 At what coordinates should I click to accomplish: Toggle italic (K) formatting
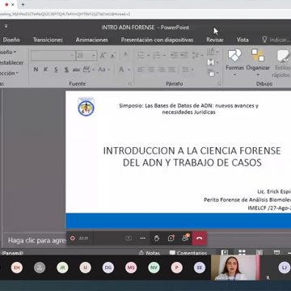click(x=45, y=70)
